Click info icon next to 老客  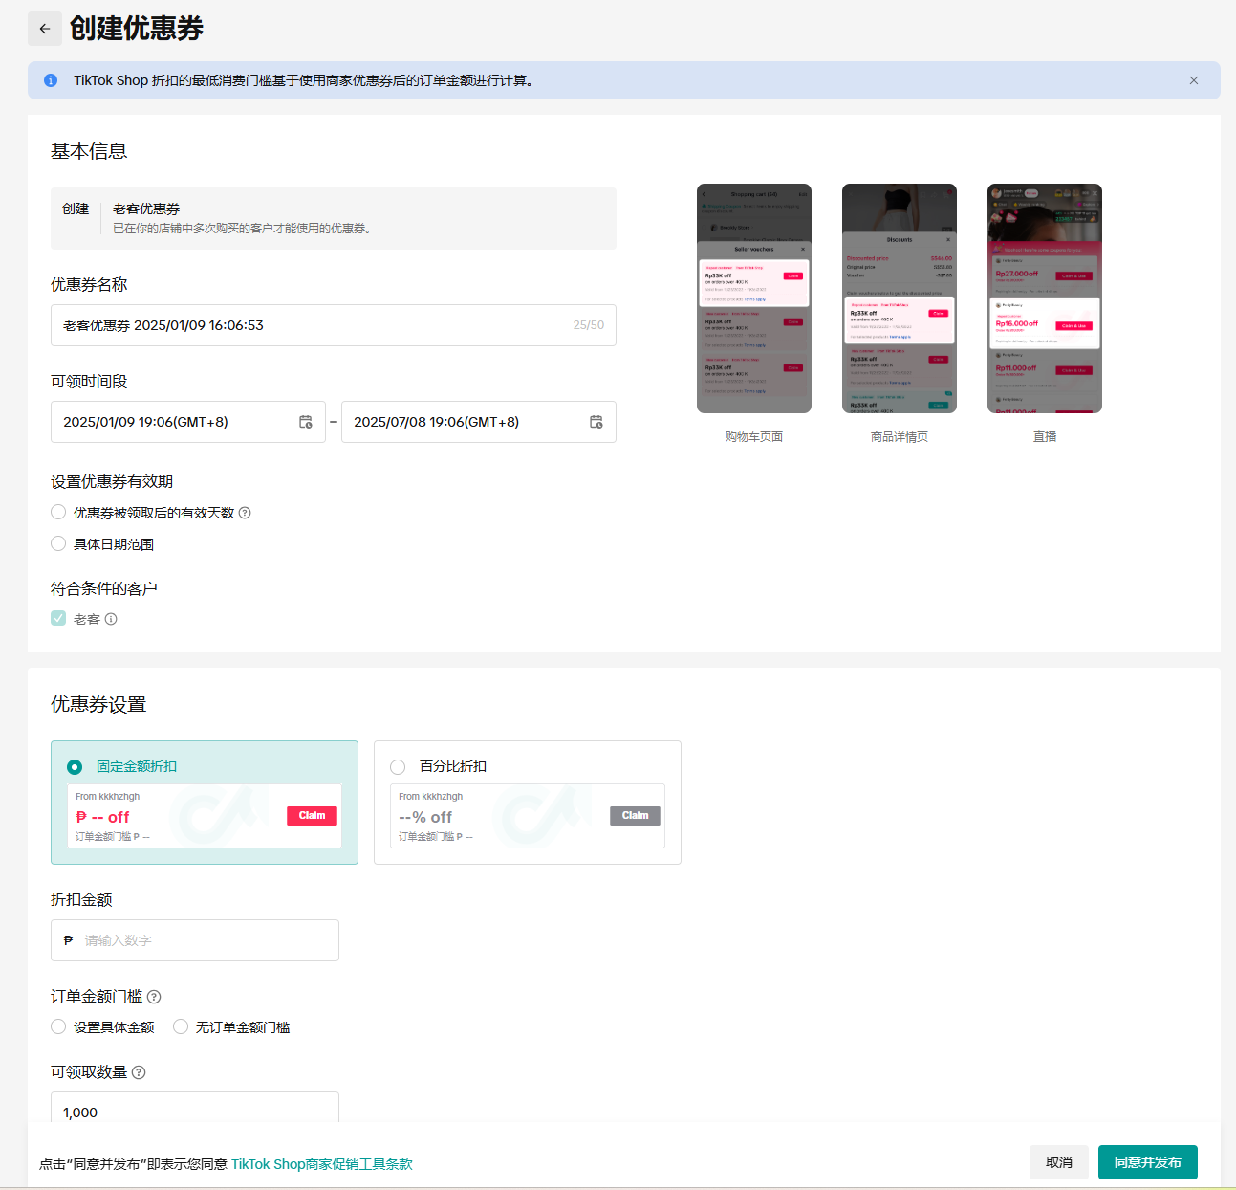tap(111, 619)
